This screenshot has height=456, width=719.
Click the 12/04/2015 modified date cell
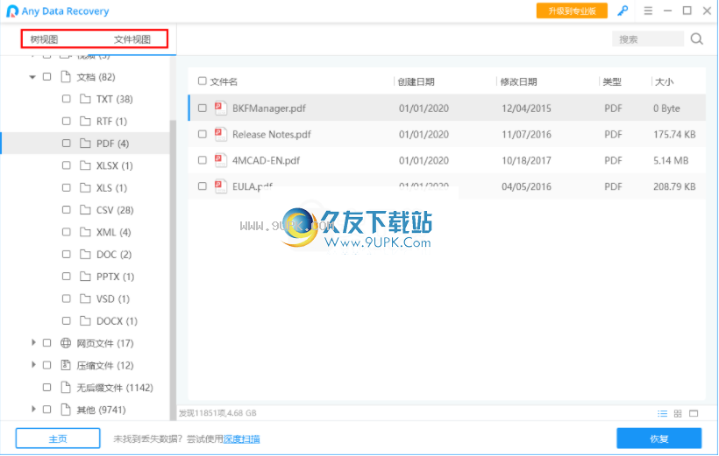[x=526, y=108]
